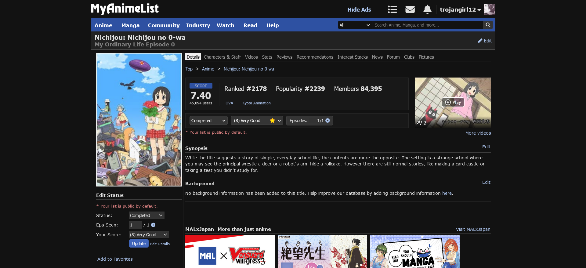Open the Zetsubou Sensei banner
The image size is (586, 268).
(x=322, y=252)
